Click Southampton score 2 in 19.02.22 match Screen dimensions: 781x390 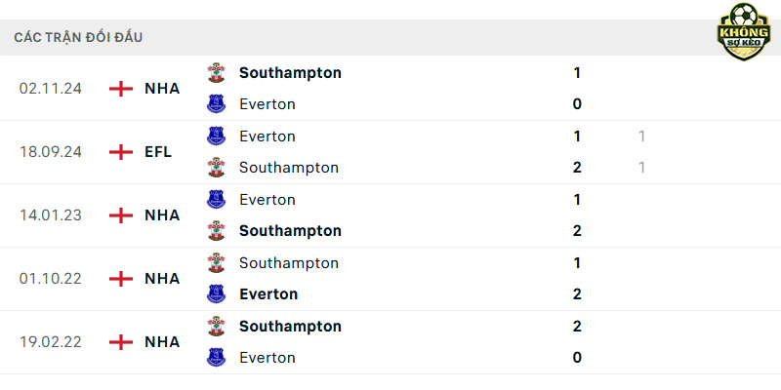tap(577, 327)
